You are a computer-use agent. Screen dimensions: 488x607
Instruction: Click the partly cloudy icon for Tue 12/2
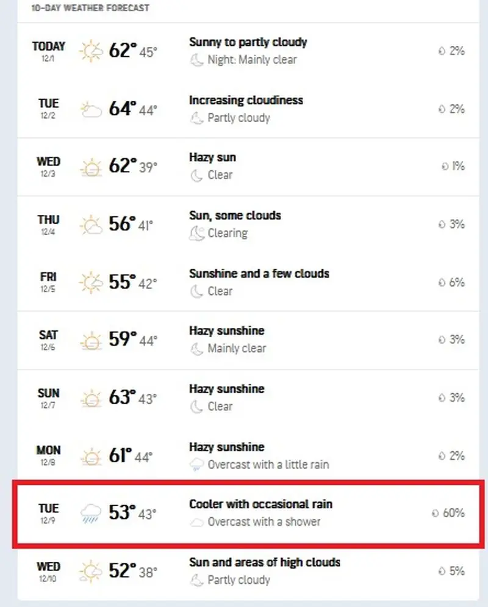[x=91, y=109]
